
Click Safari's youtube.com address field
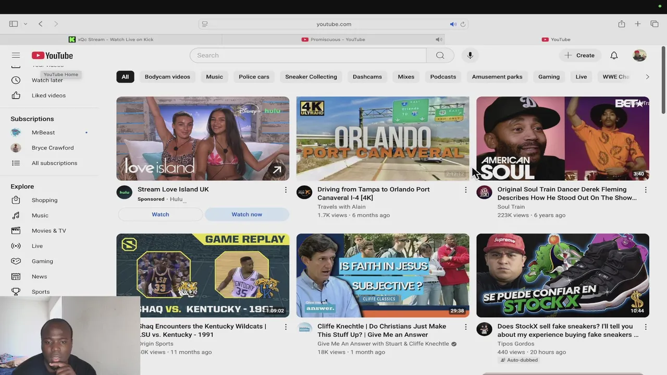pos(333,24)
